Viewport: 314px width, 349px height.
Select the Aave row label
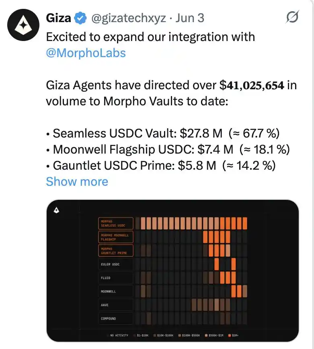click(116, 305)
